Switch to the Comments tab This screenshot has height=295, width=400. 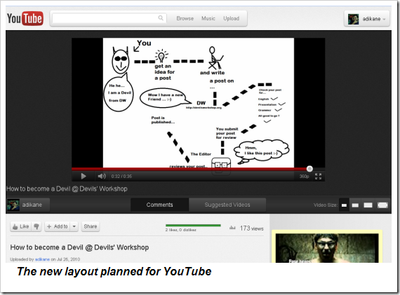point(160,205)
